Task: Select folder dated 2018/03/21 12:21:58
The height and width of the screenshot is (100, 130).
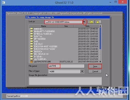Action: [x=64, y=36]
